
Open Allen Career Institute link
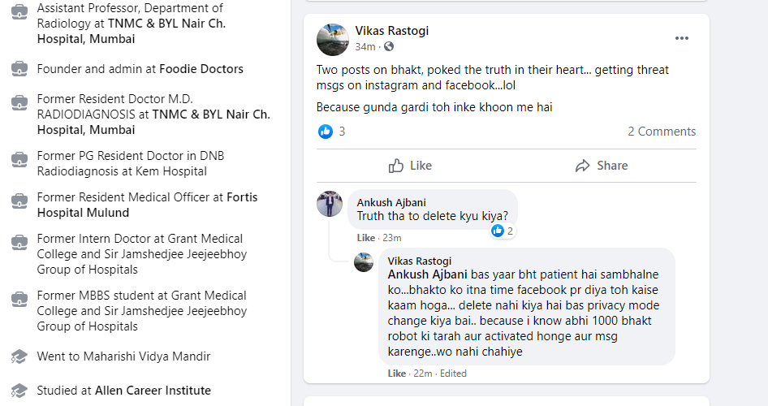click(x=153, y=391)
